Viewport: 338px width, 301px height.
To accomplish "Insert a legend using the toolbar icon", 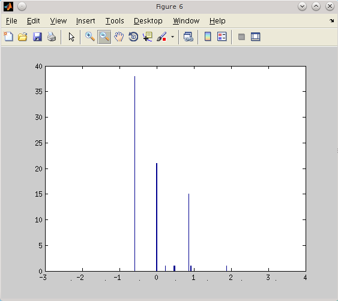I will click(x=222, y=37).
